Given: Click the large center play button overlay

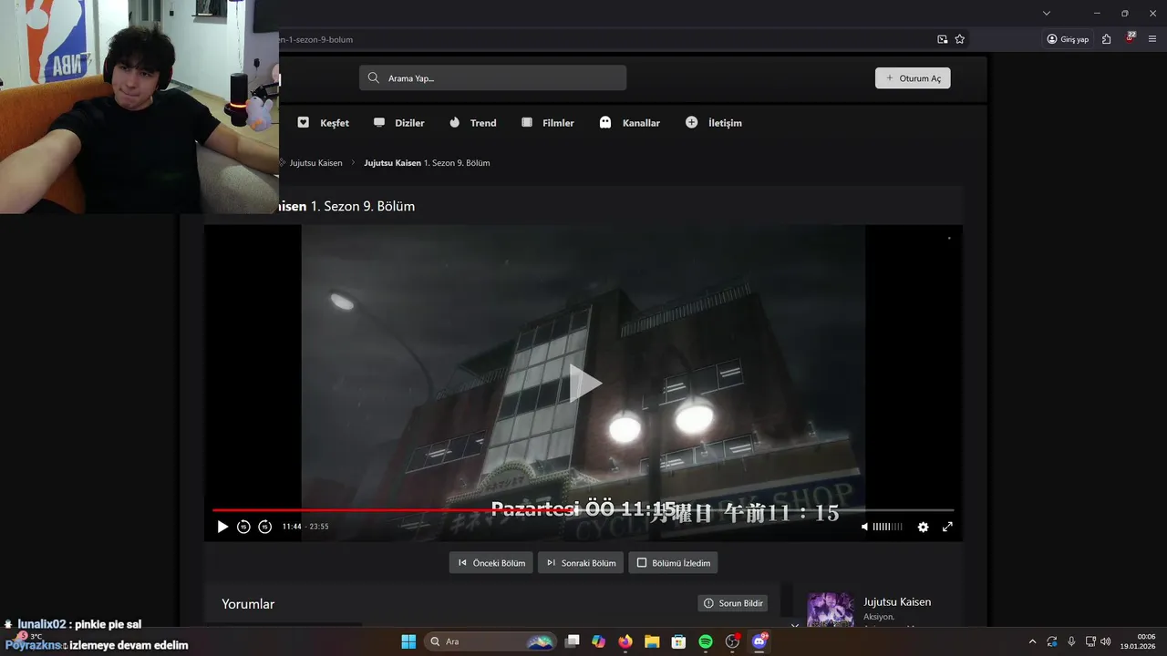Looking at the screenshot, I should point(585,384).
